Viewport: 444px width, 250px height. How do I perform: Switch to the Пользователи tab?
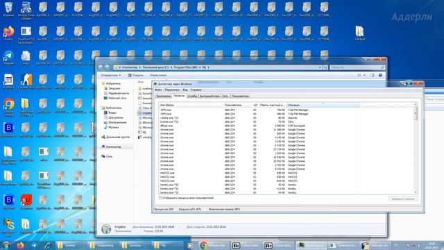[x=240, y=96]
